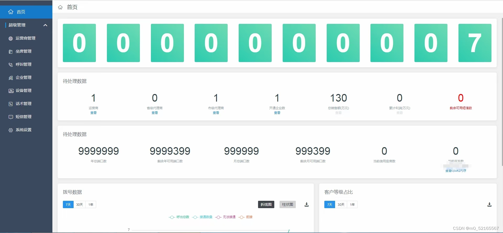503x233 pixels.
Task: Select 1年 in 拨号数据 panel
Action: tap(91, 204)
